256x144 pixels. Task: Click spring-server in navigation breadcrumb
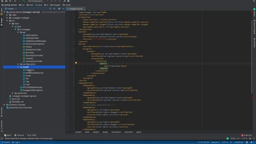click(9, 5)
